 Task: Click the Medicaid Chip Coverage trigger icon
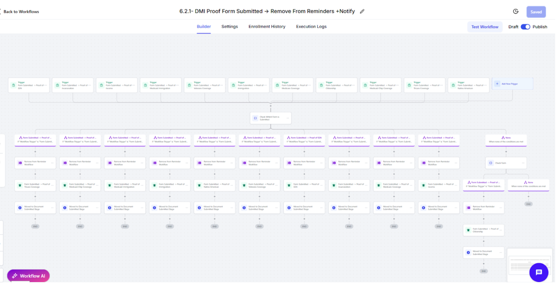click(x=365, y=86)
